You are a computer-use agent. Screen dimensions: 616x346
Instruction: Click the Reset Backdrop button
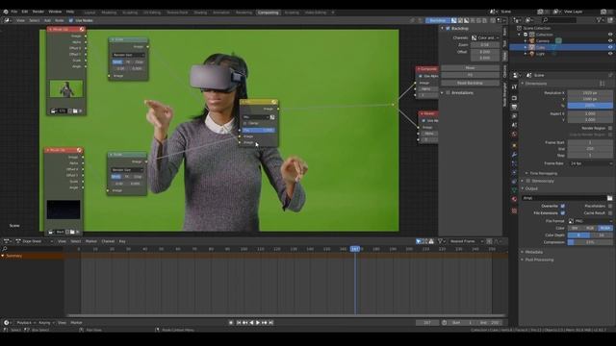[470, 83]
